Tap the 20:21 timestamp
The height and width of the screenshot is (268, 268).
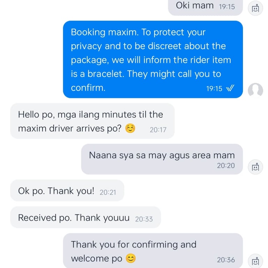pos(108,192)
